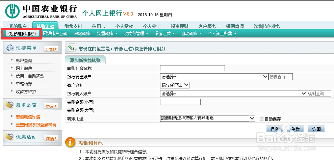334x160 pixels.
Task: Click the 详情 button in 优惠活动
Action: (x=51, y=138)
